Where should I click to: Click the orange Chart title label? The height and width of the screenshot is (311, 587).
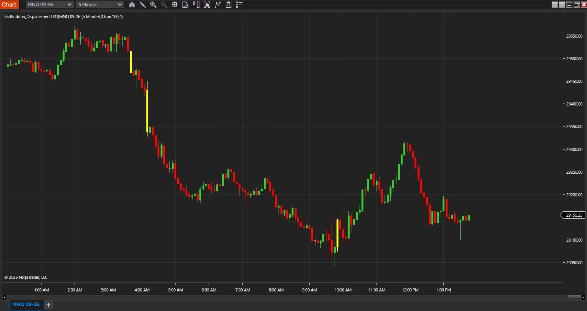(x=9, y=5)
